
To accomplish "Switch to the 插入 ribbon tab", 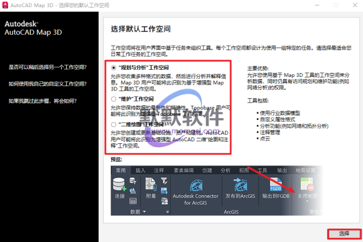I will [x=141, y=171].
